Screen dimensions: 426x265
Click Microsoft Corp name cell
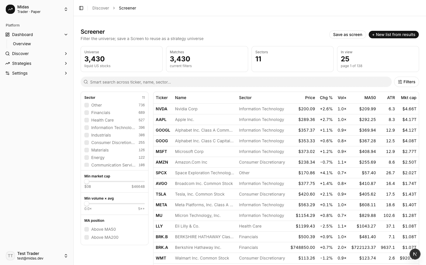[x=189, y=152]
